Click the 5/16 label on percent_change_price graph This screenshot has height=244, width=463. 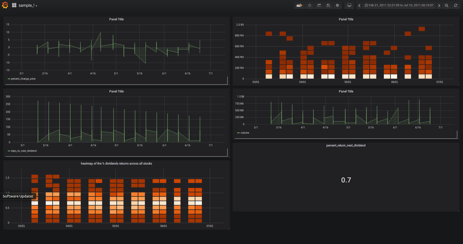tap(140, 74)
